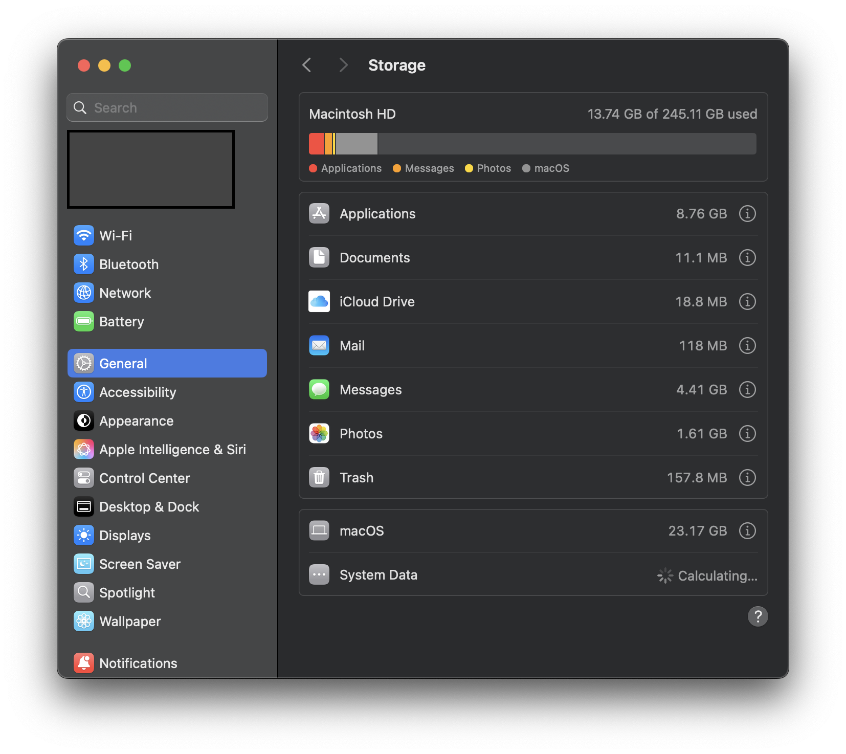The height and width of the screenshot is (754, 846).
Task: Click the 8.76 GB Applications size value
Action: pos(701,214)
